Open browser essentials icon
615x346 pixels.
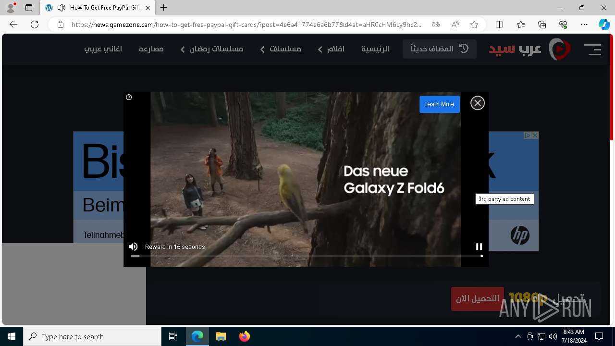[x=563, y=25]
